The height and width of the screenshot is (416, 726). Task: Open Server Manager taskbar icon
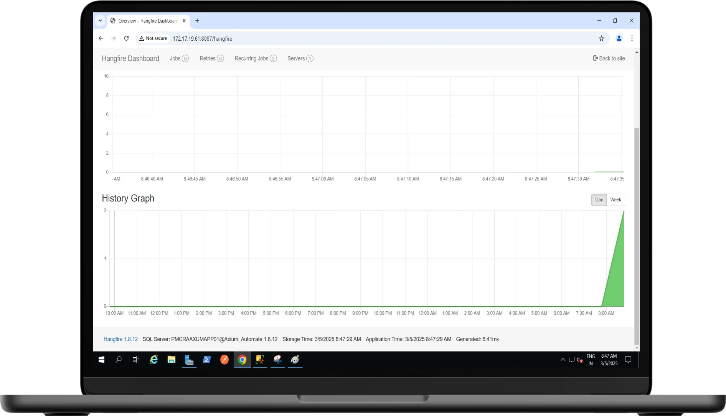point(189,360)
